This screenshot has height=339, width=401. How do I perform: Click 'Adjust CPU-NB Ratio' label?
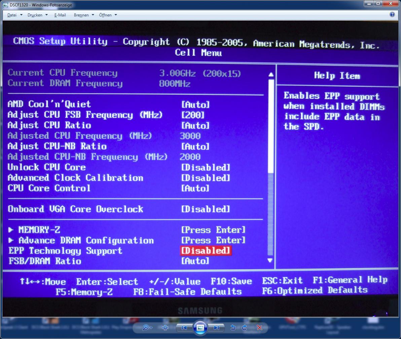(x=57, y=146)
